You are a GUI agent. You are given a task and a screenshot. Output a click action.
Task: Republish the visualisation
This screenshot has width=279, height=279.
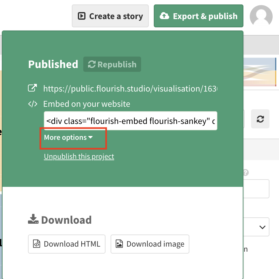click(x=112, y=65)
